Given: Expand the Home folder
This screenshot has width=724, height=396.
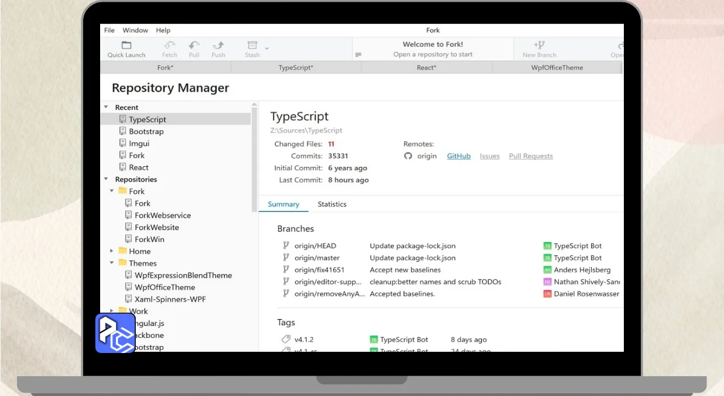Looking at the screenshot, I should pos(112,251).
